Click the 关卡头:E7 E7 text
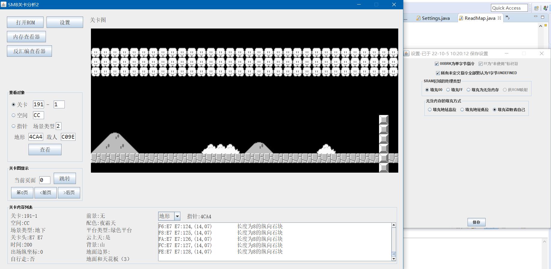Screen dimensions: 551x269 [x=27, y=237]
